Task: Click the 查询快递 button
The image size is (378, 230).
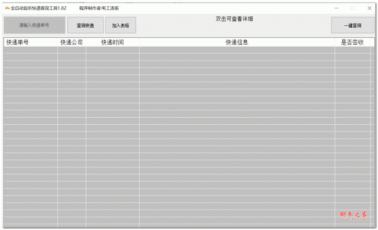Action: click(85, 25)
